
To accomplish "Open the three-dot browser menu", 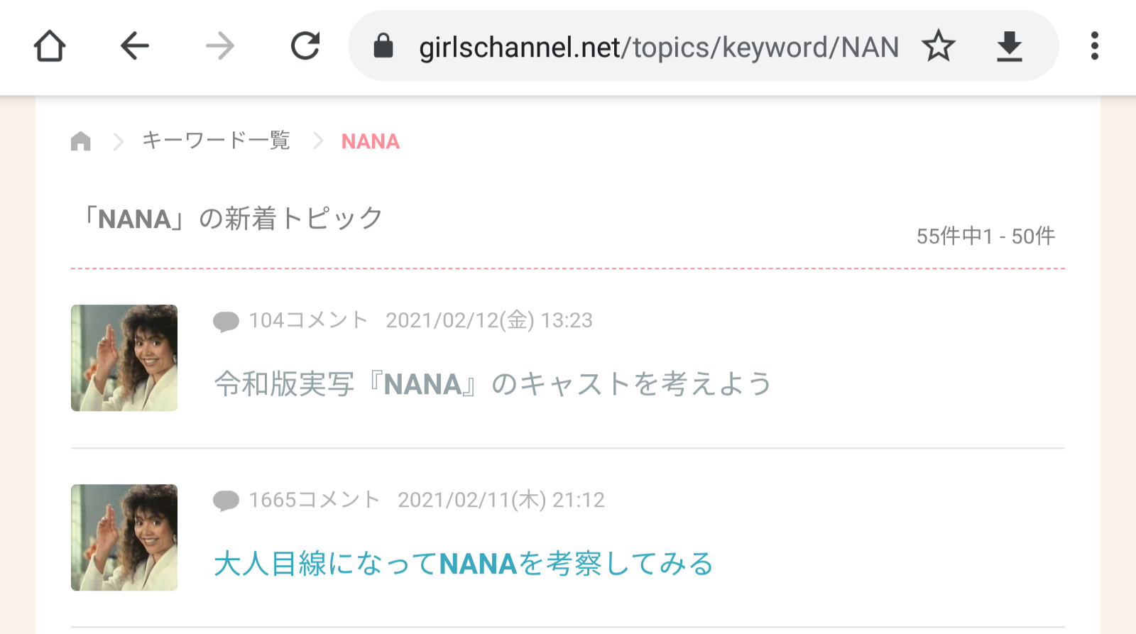I will [1095, 47].
